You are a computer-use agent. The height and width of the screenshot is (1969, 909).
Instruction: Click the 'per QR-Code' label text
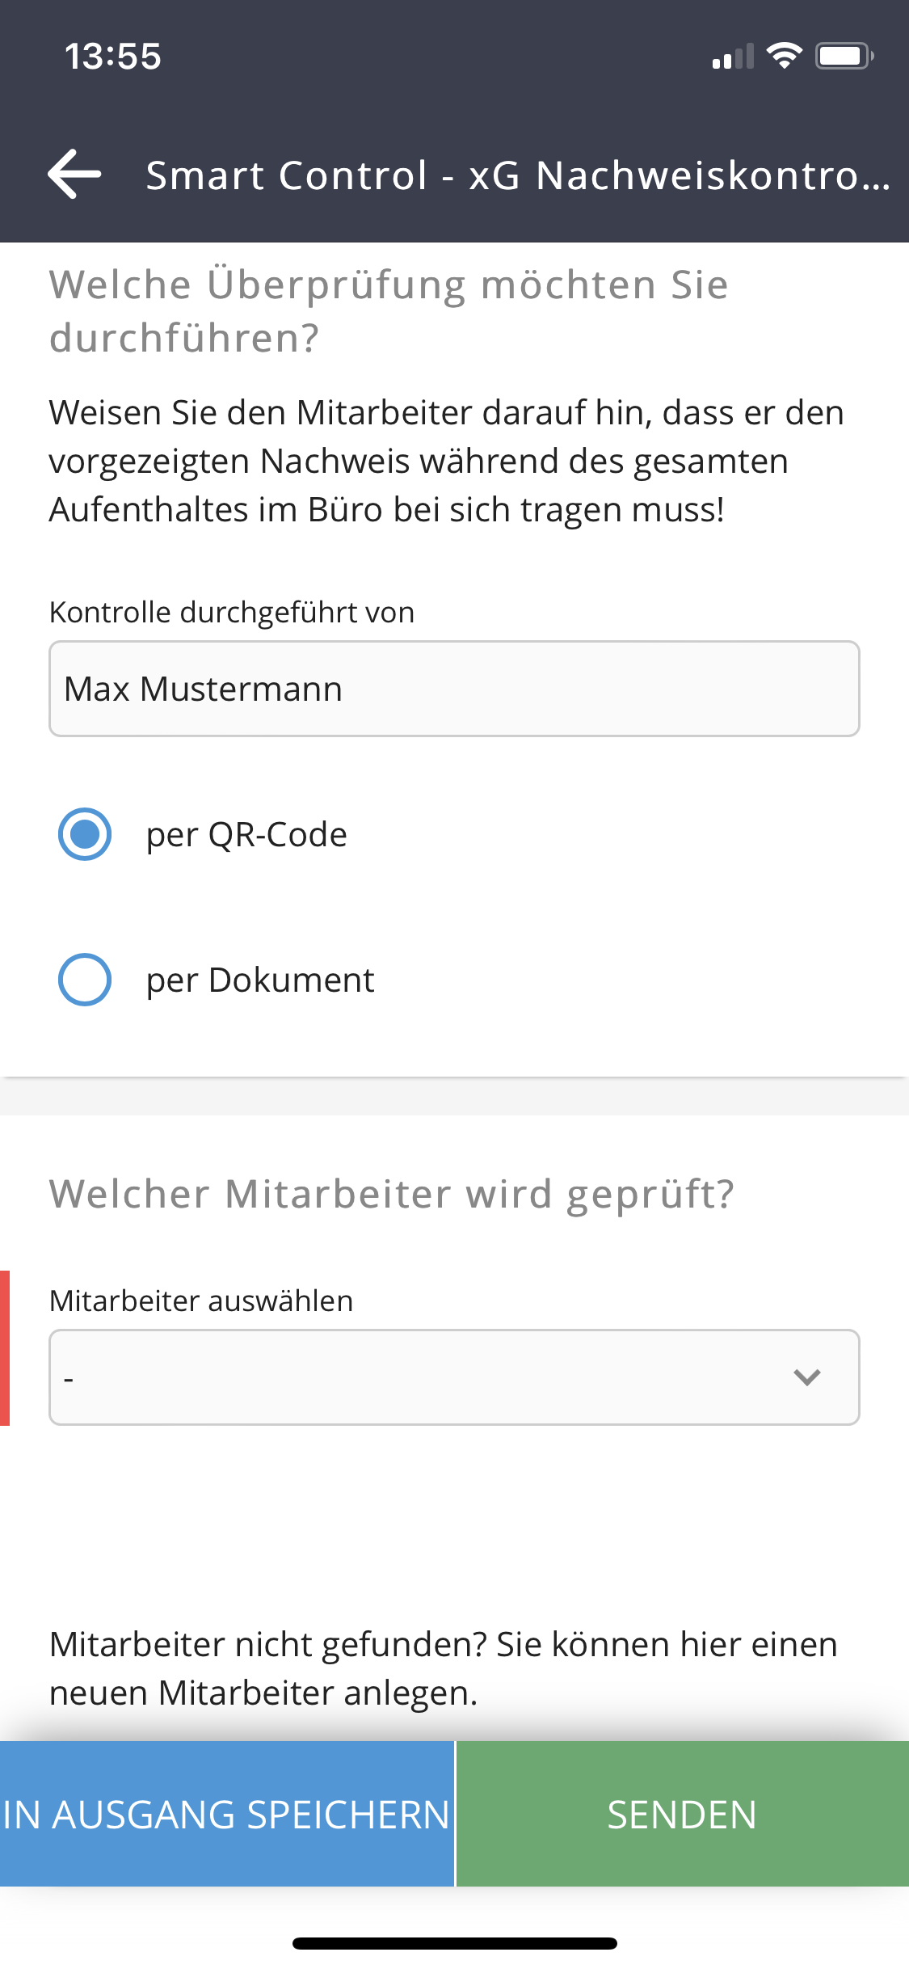246,834
